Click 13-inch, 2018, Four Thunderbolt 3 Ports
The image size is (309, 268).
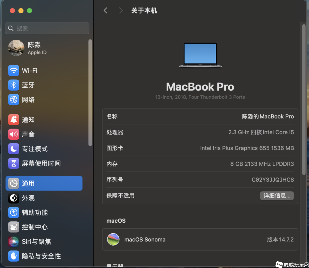[200, 97]
